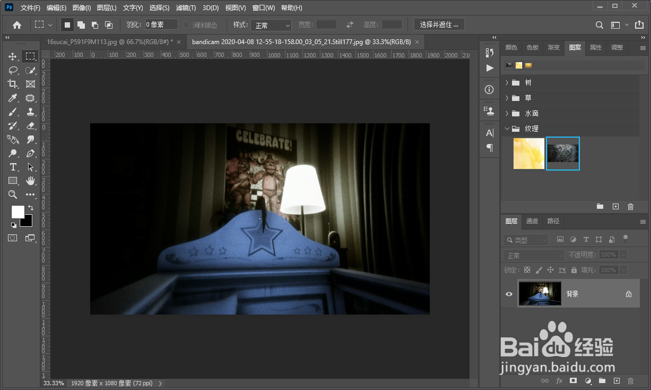Switch to the 渐变 gradients tab
The height and width of the screenshot is (390, 651).
[553, 47]
